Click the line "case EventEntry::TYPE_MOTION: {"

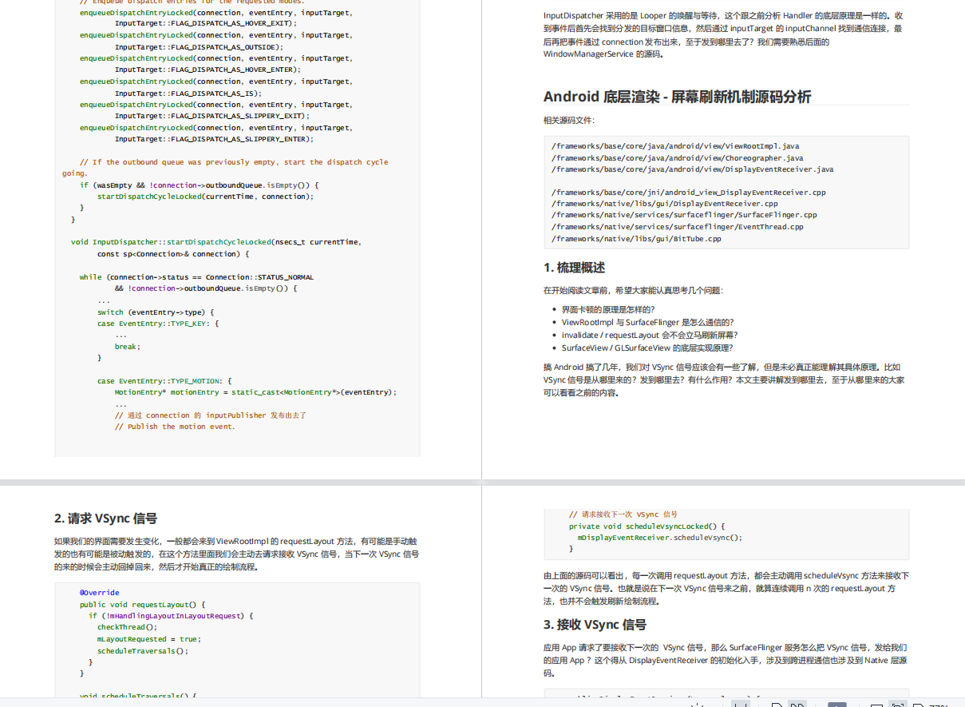pyautogui.click(x=164, y=381)
